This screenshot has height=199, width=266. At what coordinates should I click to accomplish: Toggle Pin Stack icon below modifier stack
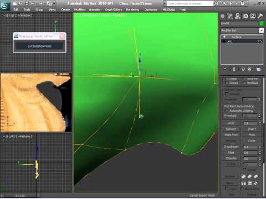225,69
